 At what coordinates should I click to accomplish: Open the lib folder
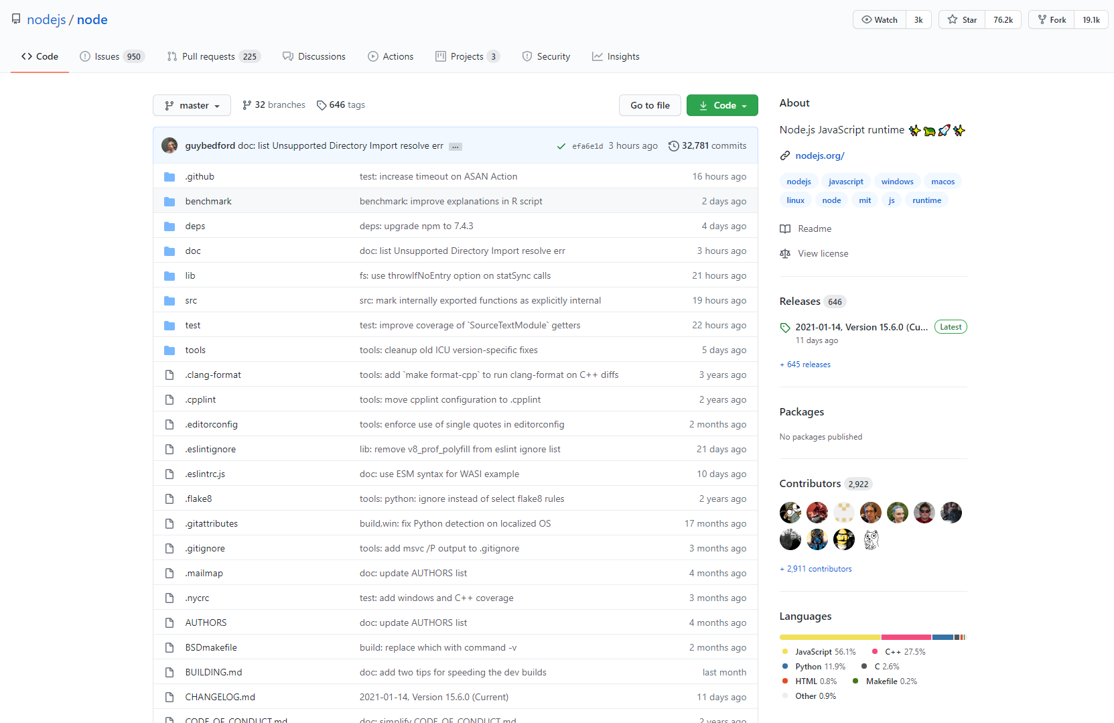(x=190, y=276)
